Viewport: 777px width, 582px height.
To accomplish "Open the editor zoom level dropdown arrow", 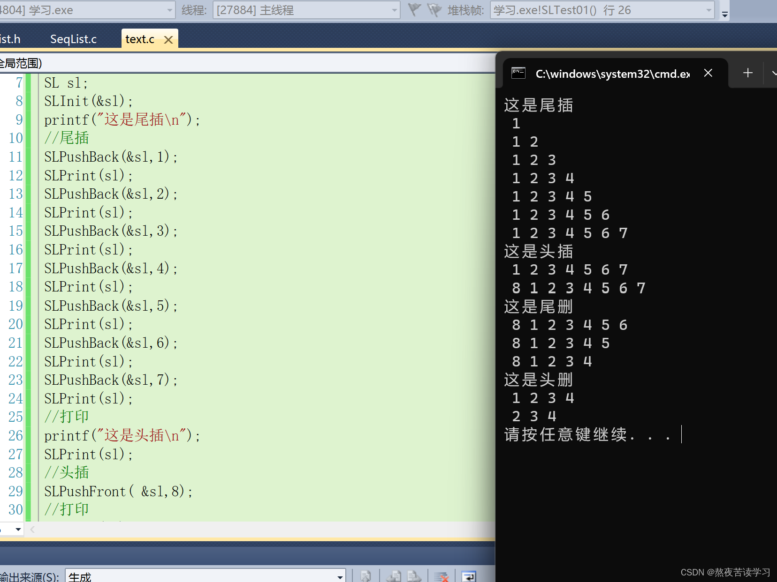I will click(18, 530).
